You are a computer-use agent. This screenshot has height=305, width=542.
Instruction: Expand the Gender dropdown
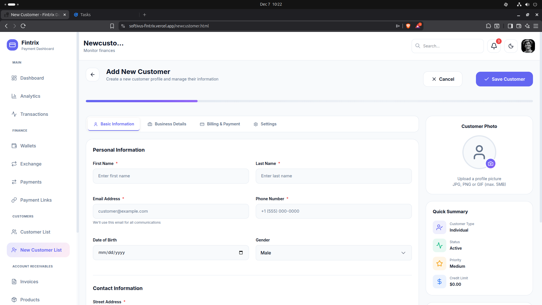(333, 253)
